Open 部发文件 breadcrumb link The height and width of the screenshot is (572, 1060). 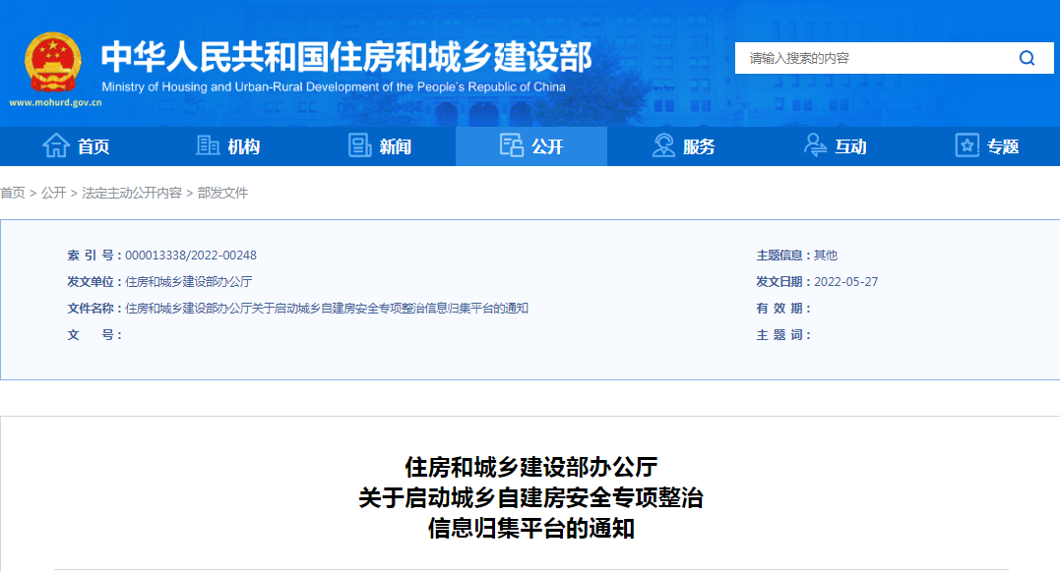[222, 194]
